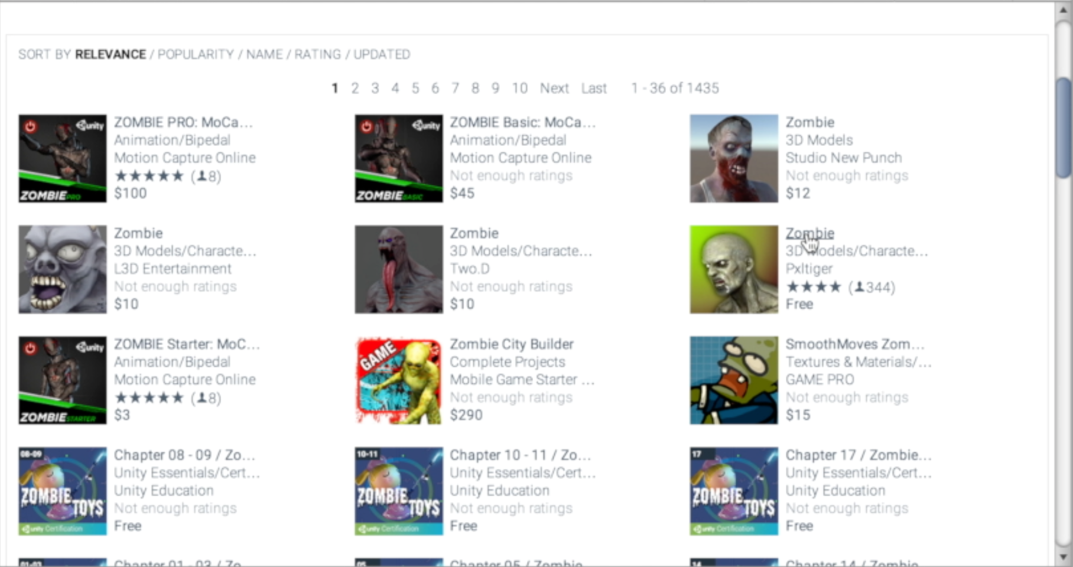Go to results page 5
This screenshot has width=1073, height=567.
(415, 88)
